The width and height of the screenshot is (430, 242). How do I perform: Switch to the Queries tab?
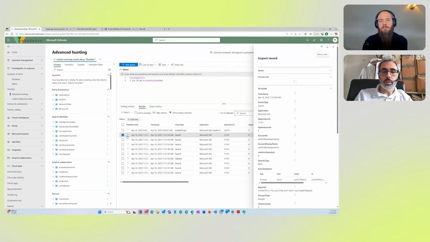pyautogui.click(x=81, y=64)
